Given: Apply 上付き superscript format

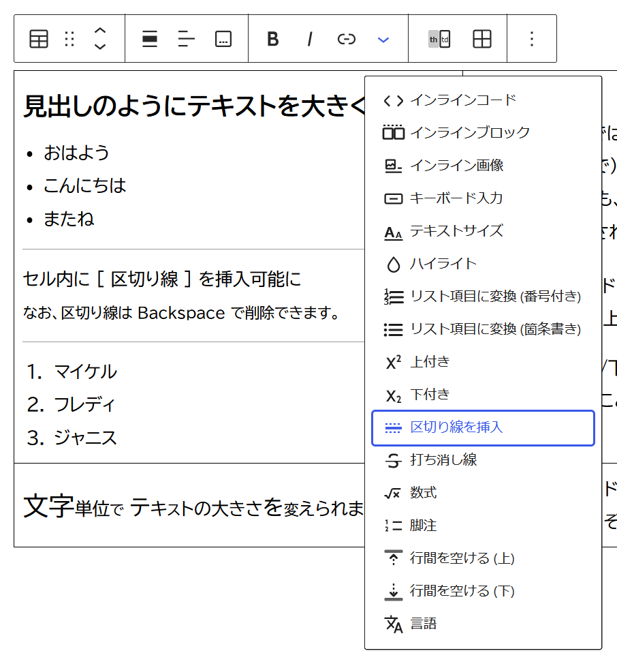Looking at the screenshot, I should click(x=483, y=362).
